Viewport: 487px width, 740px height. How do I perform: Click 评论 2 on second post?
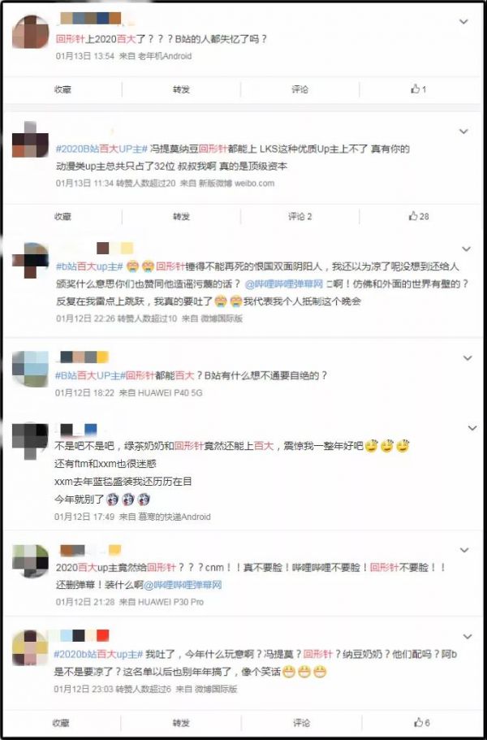tap(300, 217)
